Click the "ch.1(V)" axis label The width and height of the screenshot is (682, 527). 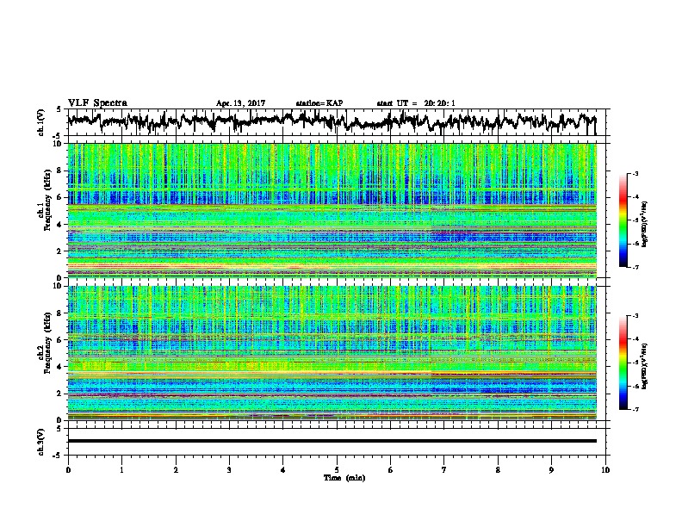coord(40,122)
